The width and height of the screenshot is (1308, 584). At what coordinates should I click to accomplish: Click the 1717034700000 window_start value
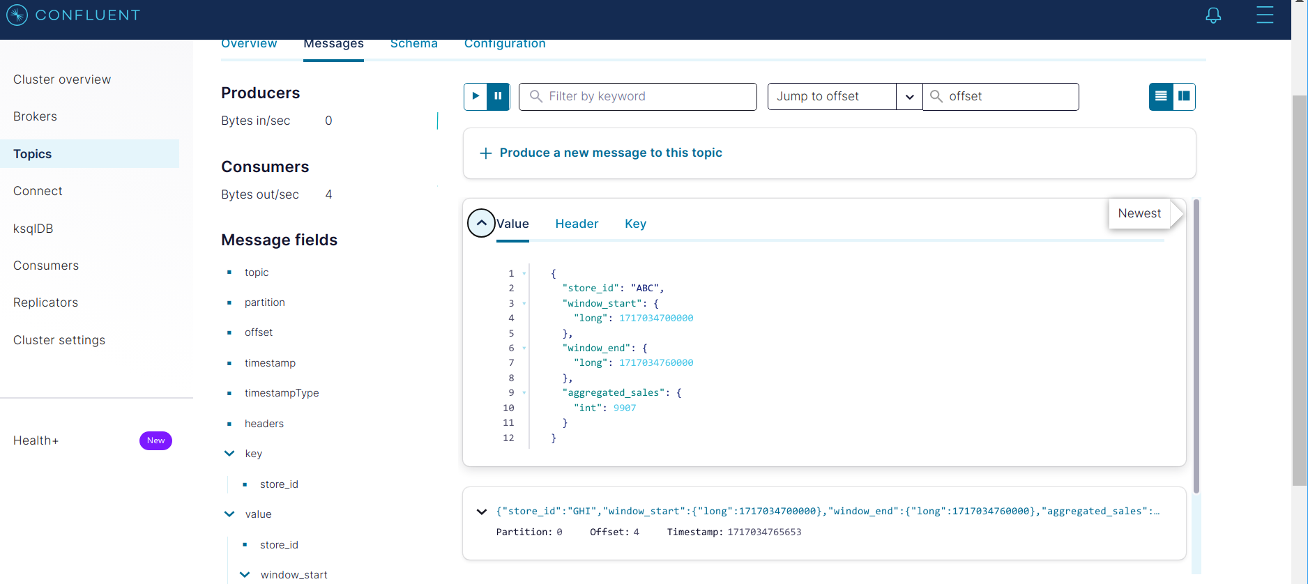pos(656,318)
